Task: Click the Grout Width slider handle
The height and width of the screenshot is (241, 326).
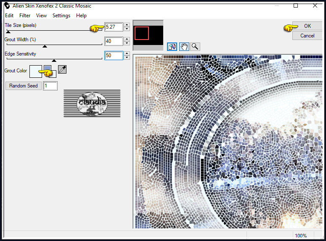Action: (x=45, y=46)
